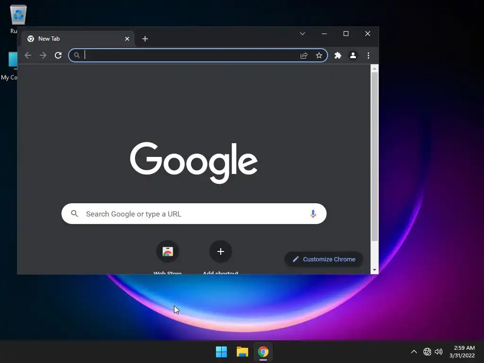Viewport: 484px width, 363px height.
Task: Open the Windows Start menu
Action: point(221,352)
